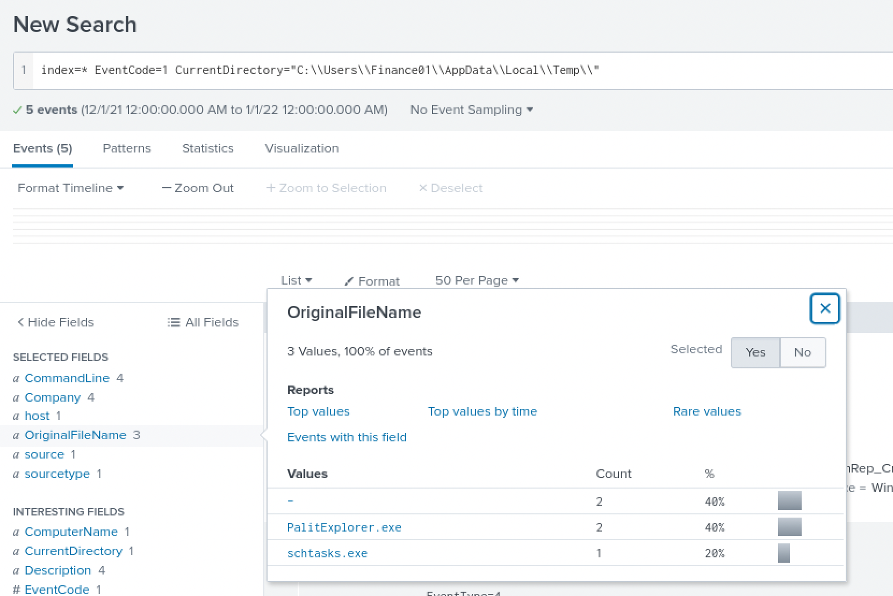Image resolution: width=893 pixels, height=596 pixels.
Task: Open the Description interesting field
Action: point(57,570)
